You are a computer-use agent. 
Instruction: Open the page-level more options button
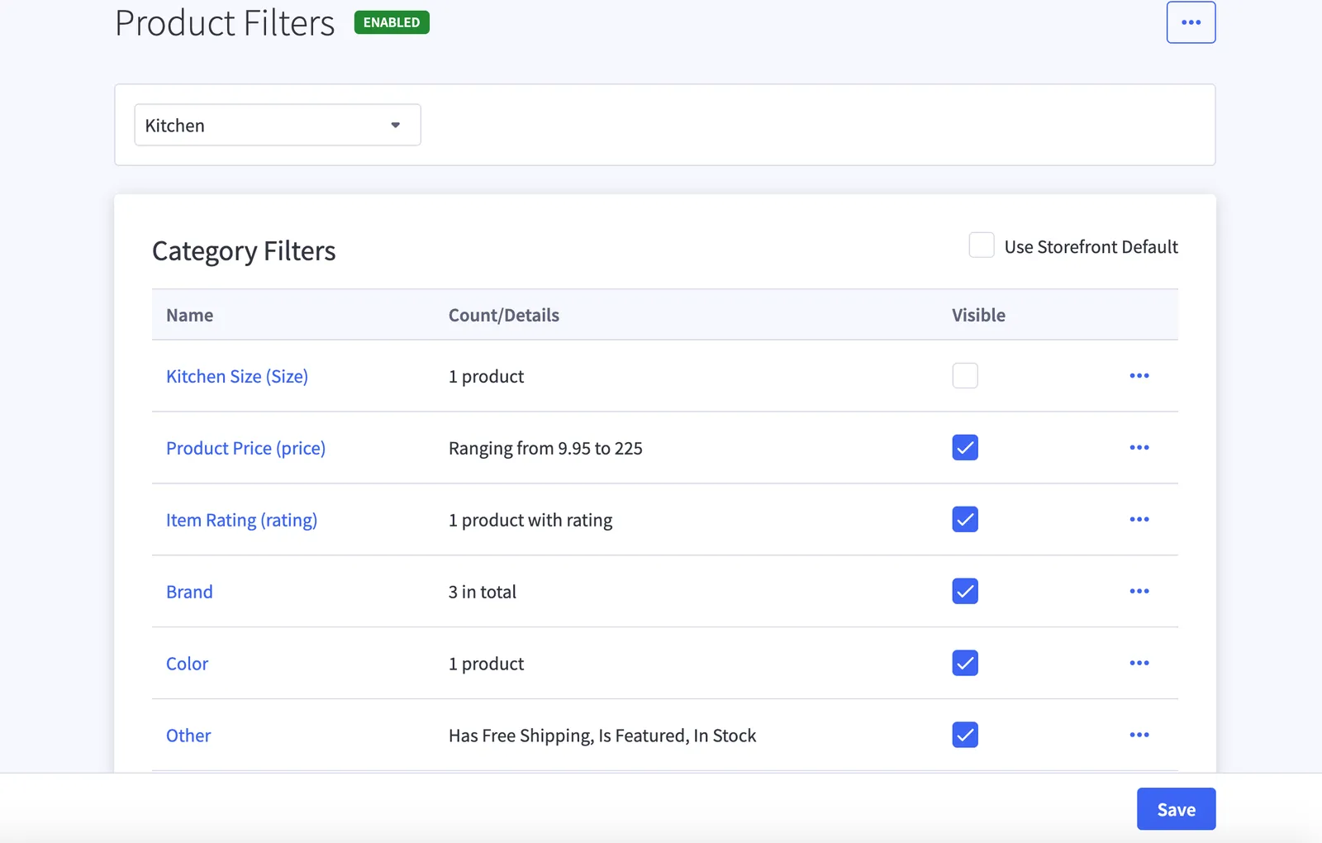coord(1191,22)
